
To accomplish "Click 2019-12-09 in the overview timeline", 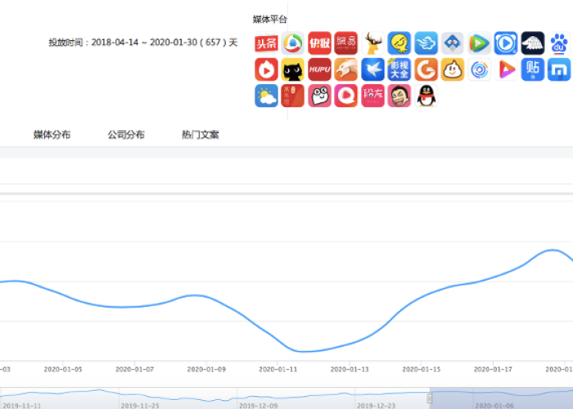I will (259, 406).
